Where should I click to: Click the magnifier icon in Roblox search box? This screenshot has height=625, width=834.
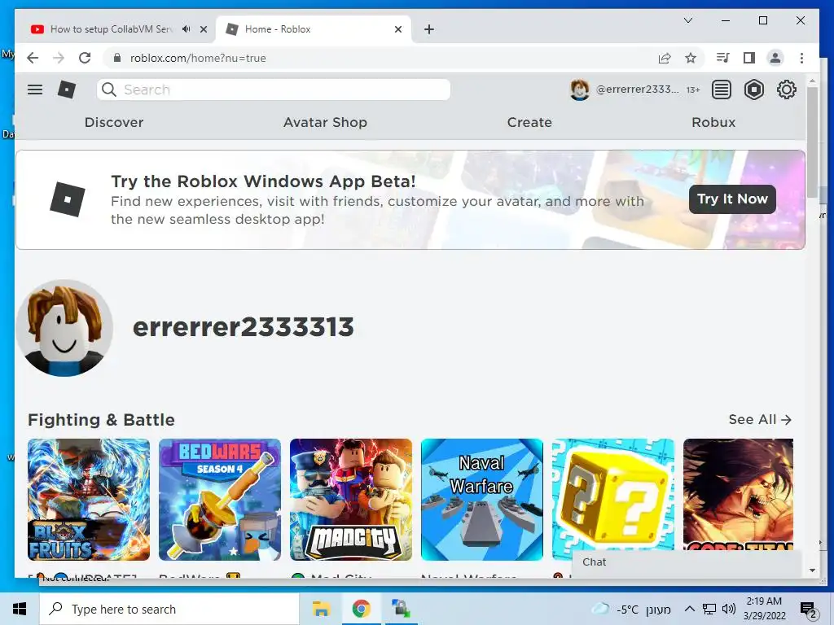click(108, 90)
